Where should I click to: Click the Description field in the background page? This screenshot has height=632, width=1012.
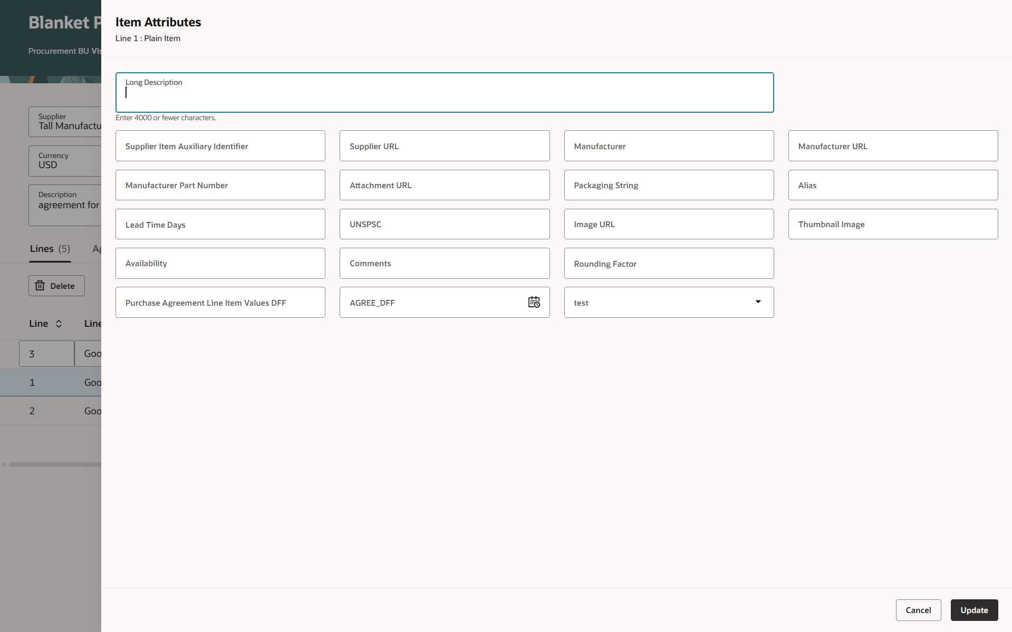click(x=65, y=205)
